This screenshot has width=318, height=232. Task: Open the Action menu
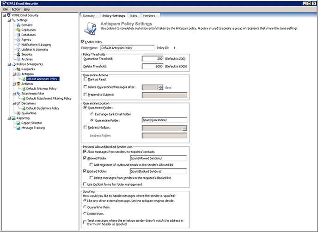[x=16, y=9]
